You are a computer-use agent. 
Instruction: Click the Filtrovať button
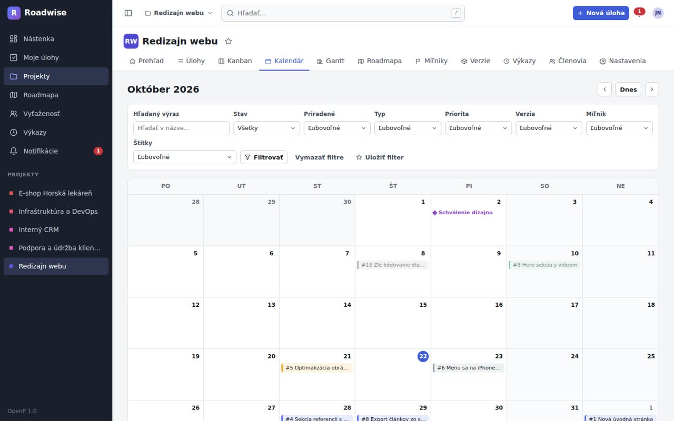coord(264,157)
